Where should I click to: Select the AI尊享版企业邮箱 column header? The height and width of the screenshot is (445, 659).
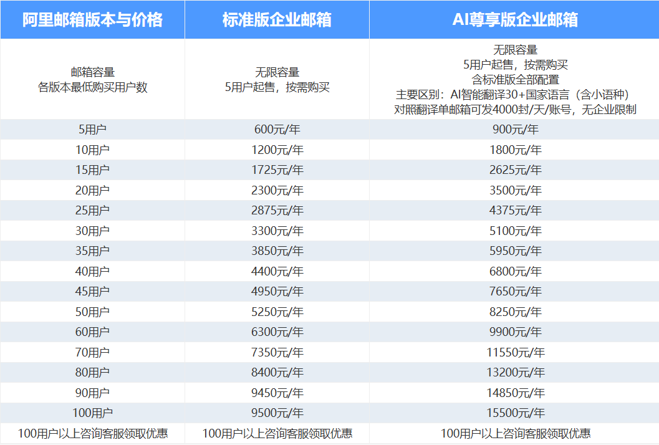[515, 20]
